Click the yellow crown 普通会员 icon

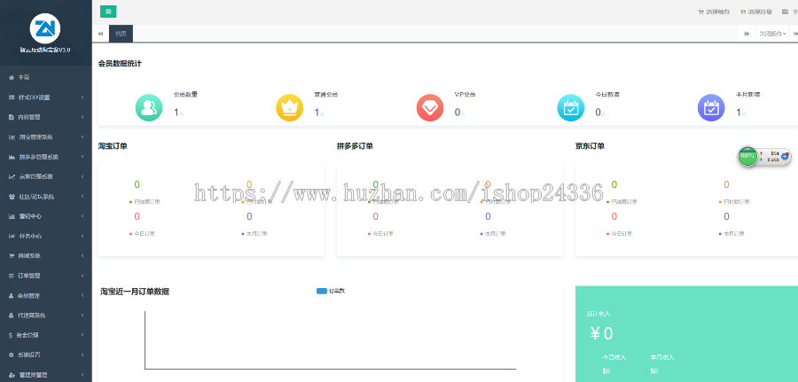click(289, 108)
